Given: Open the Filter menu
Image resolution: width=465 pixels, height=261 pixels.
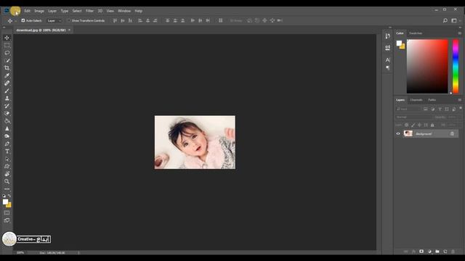Looking at the screenshot, I should point(89,11).
